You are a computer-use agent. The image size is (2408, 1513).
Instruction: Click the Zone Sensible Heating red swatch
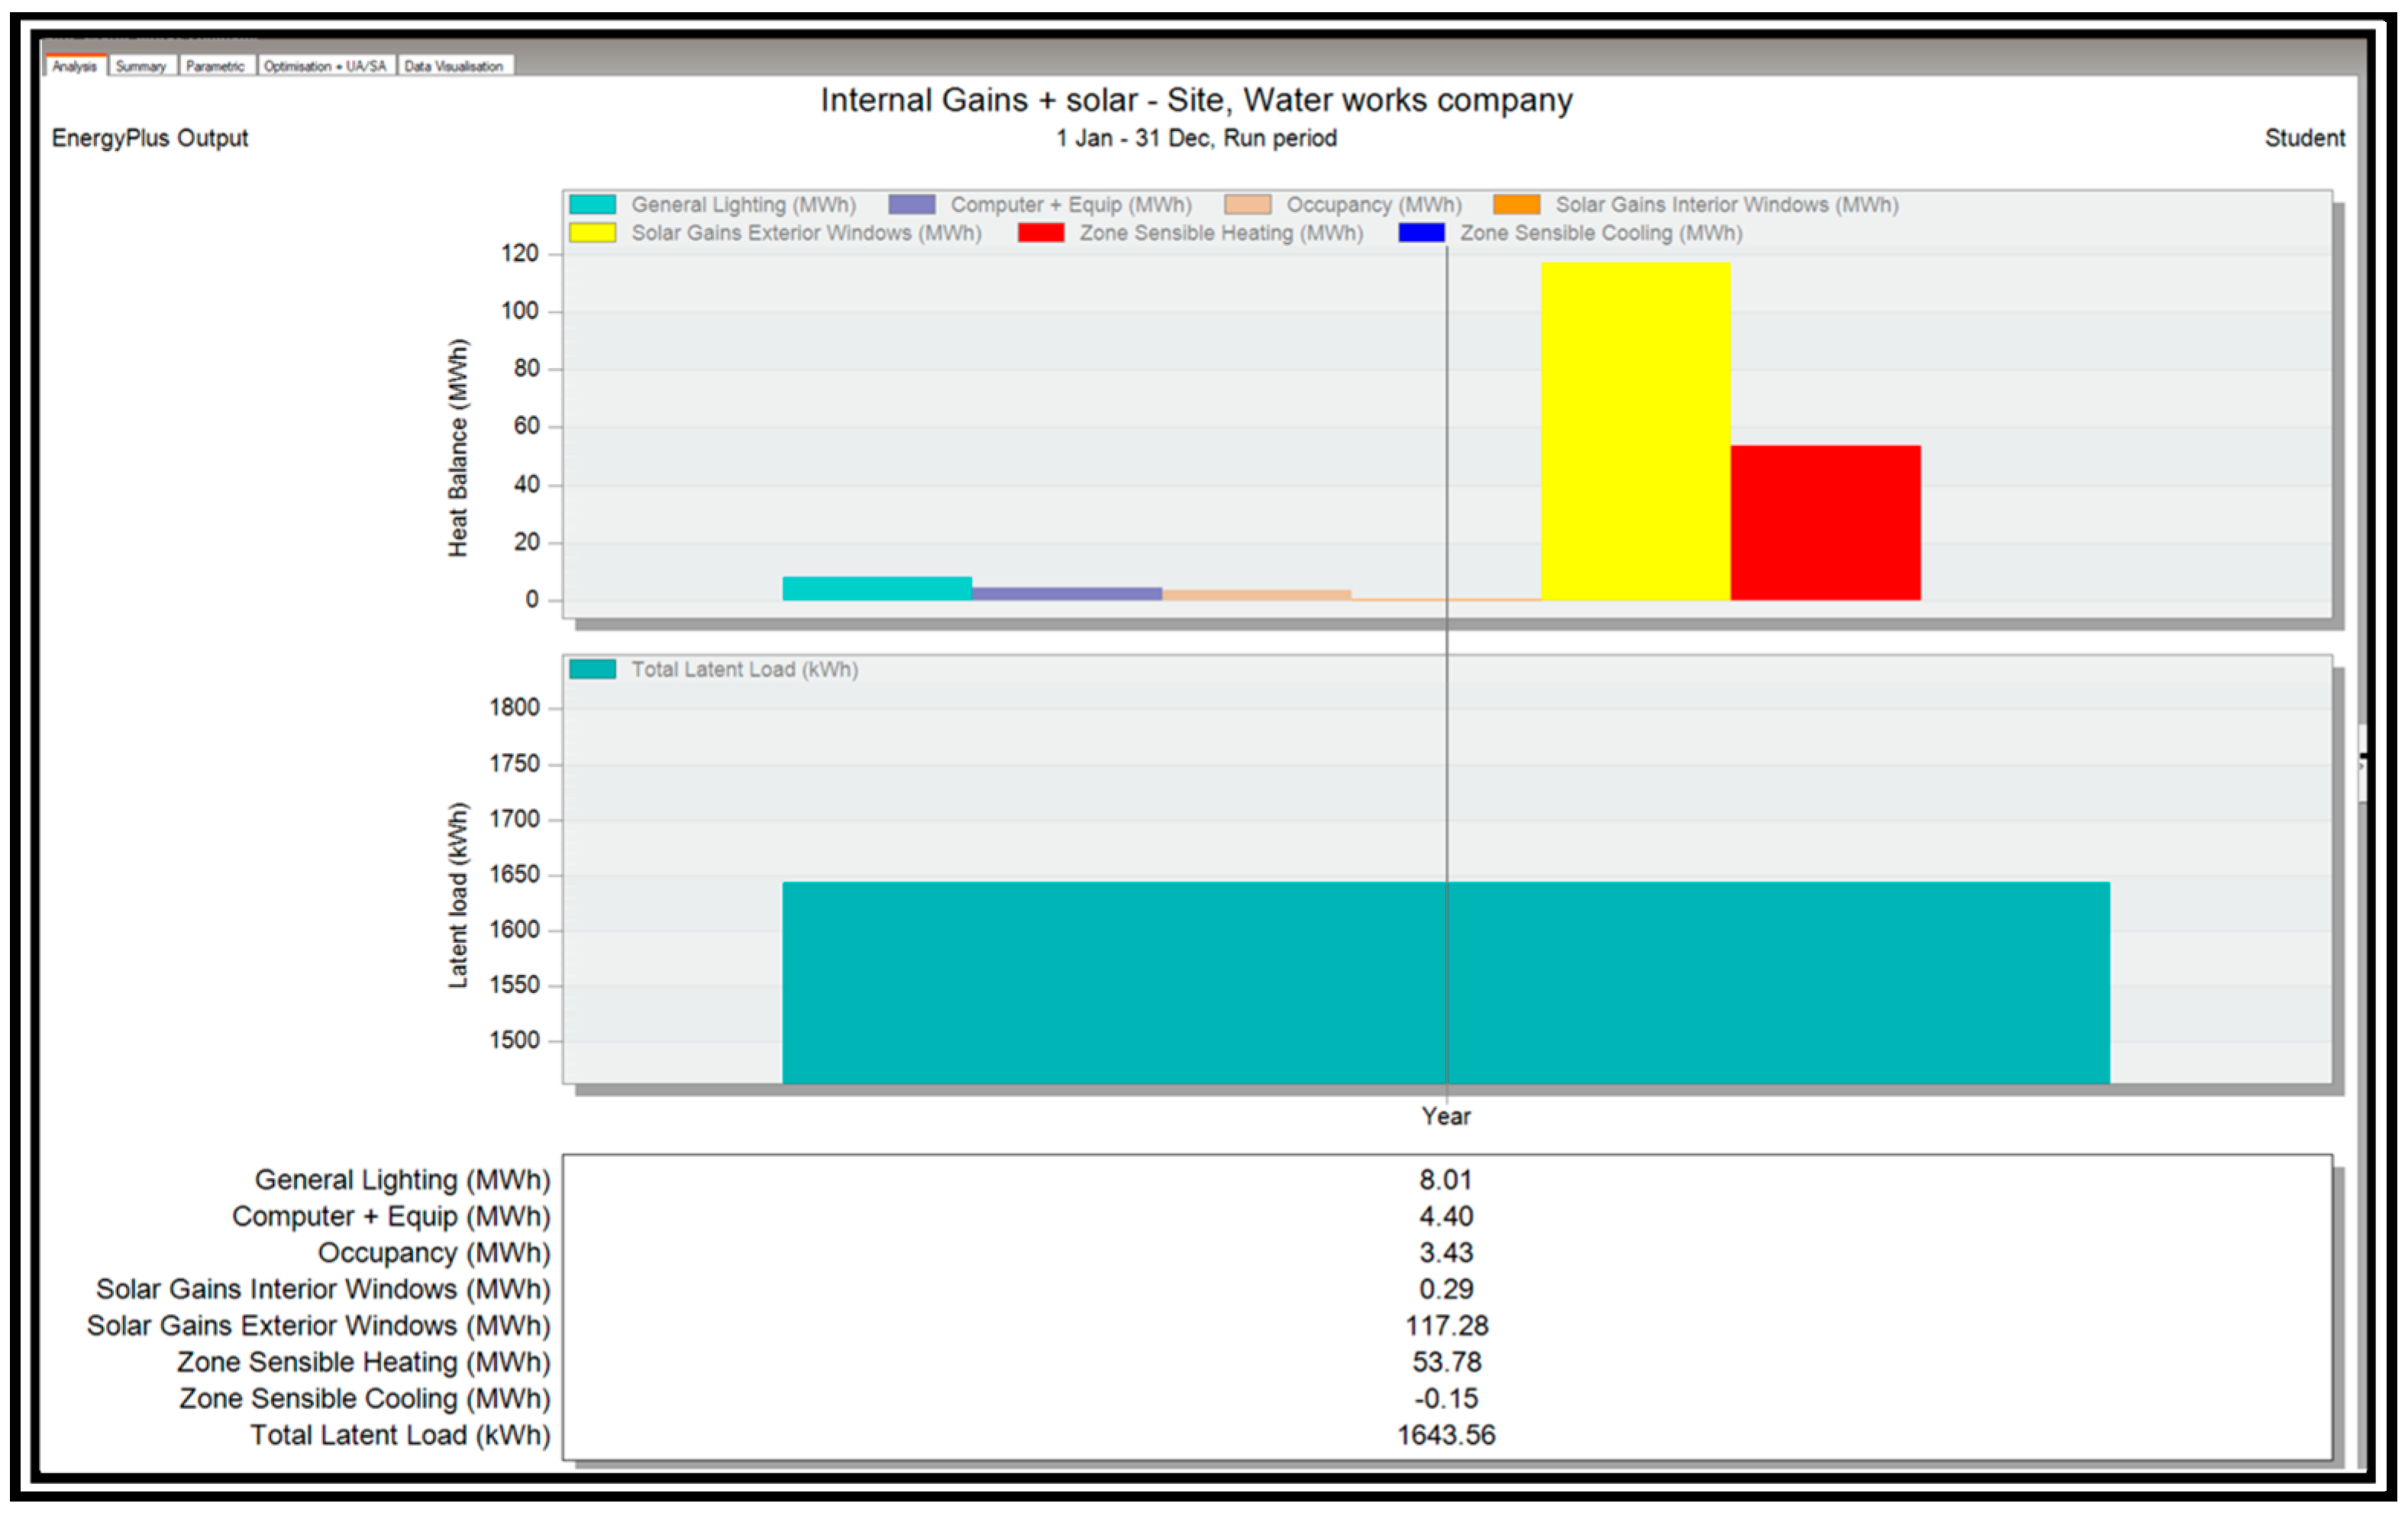pyautogui.click(x=1040, y=233)
